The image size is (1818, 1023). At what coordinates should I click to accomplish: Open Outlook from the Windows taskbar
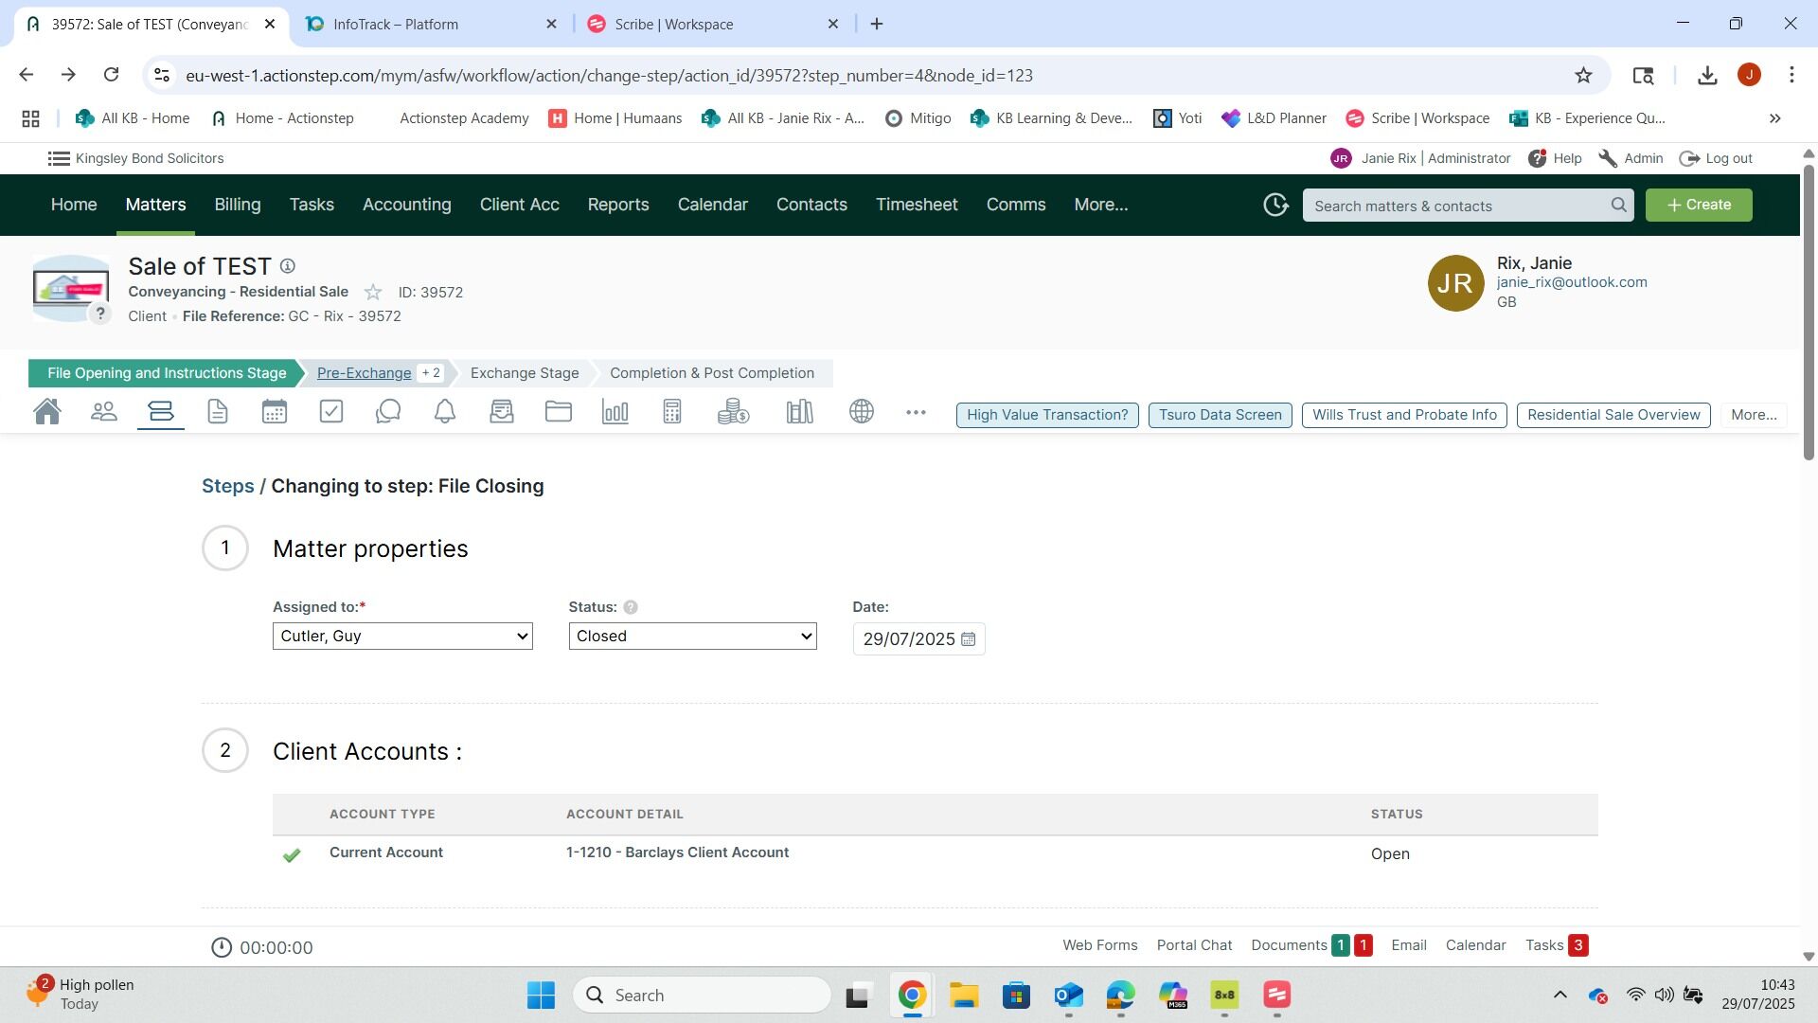click(1068, 996)
